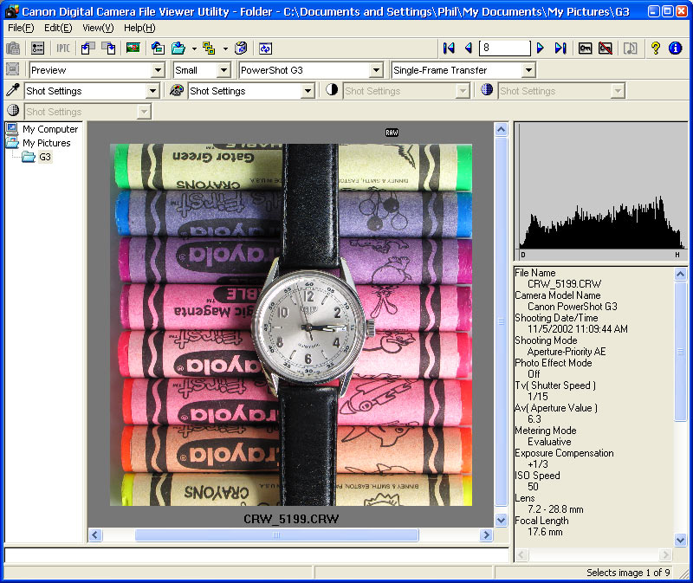Click the acquire image icon with blue arrow
This screenshot has width=693, height=583.
coord(158,49)
